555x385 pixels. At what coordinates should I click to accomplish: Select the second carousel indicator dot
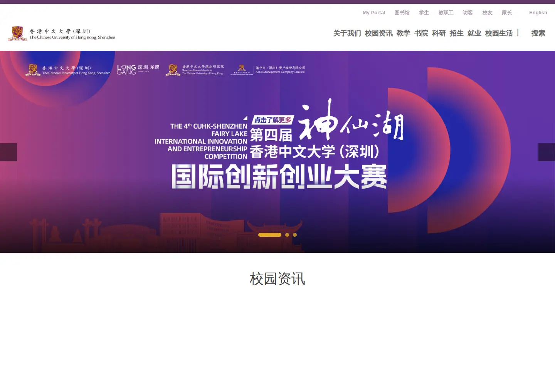[287, 235]
